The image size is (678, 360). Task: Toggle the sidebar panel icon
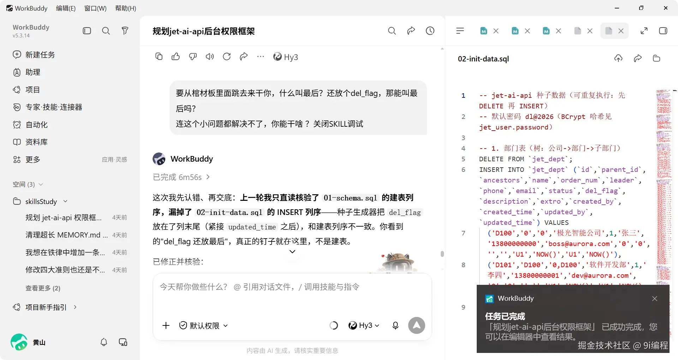click(87, 31)
